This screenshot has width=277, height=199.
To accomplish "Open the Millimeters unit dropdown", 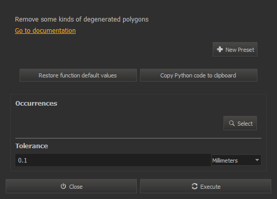I will tap(236, 160).
